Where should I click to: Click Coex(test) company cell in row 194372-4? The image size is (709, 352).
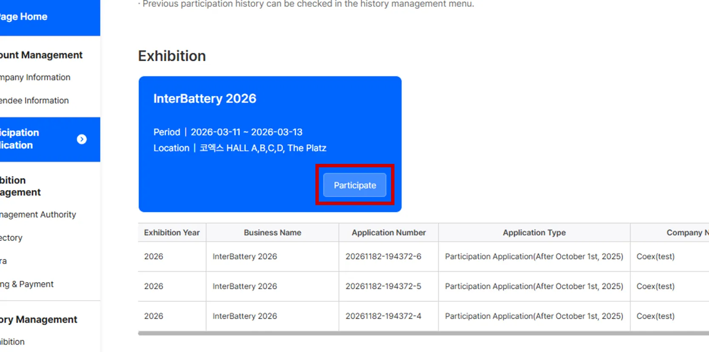point(655,316)
